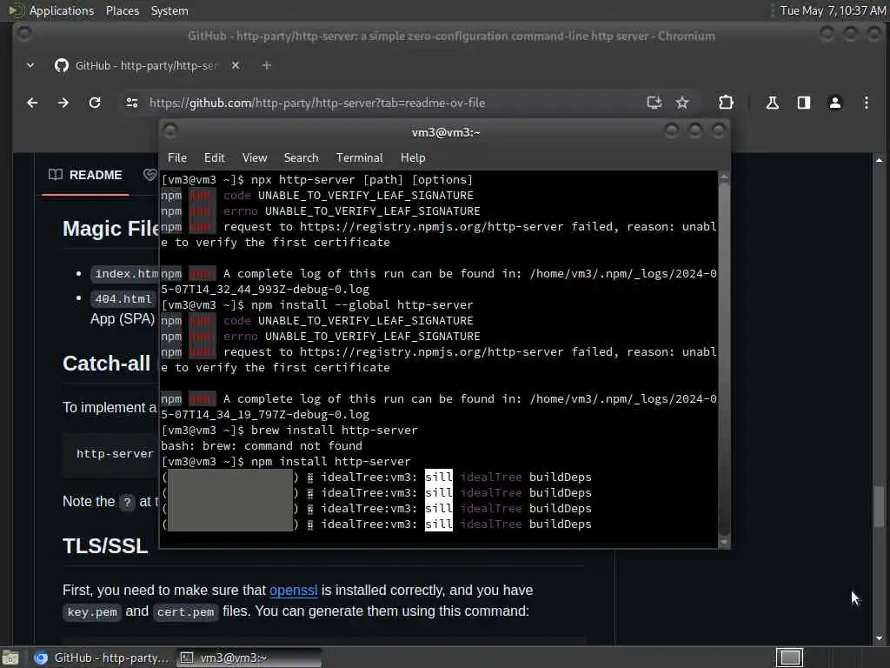Open Chromium three-dot menu
This screenshot has height=668, width=890.
[x=867, y=103]
